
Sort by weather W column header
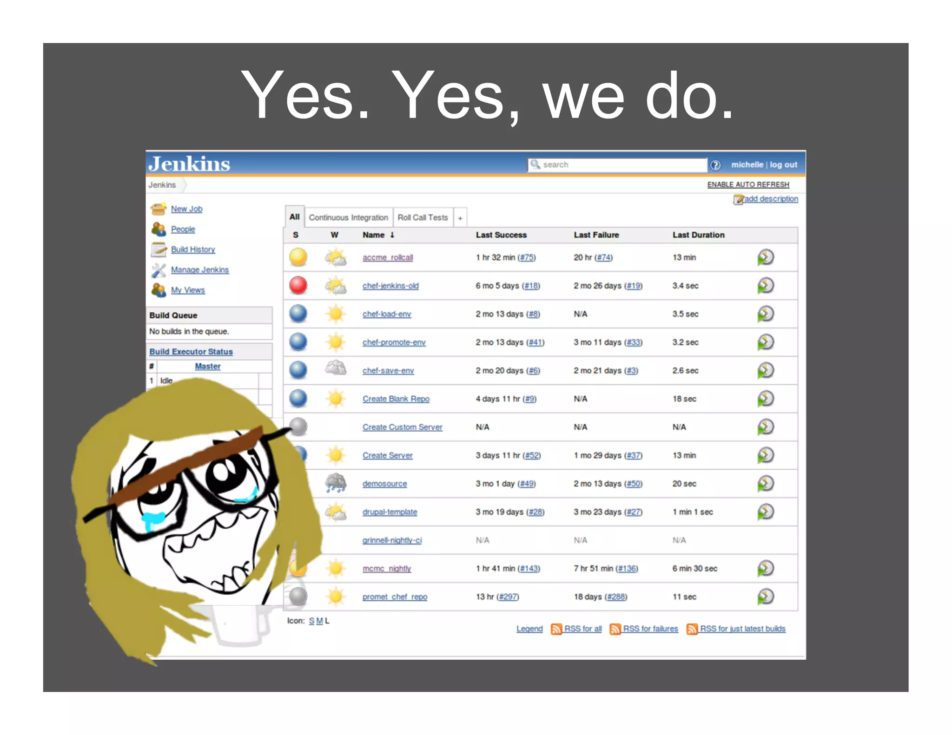click(334, 235)
